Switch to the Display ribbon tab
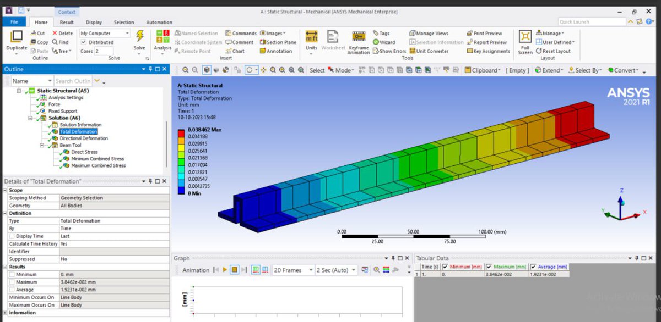Screen dimensions: 661x322 coord(94,23)
